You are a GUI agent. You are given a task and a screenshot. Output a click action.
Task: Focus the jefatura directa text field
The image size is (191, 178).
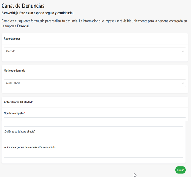[x=93, y=139]
